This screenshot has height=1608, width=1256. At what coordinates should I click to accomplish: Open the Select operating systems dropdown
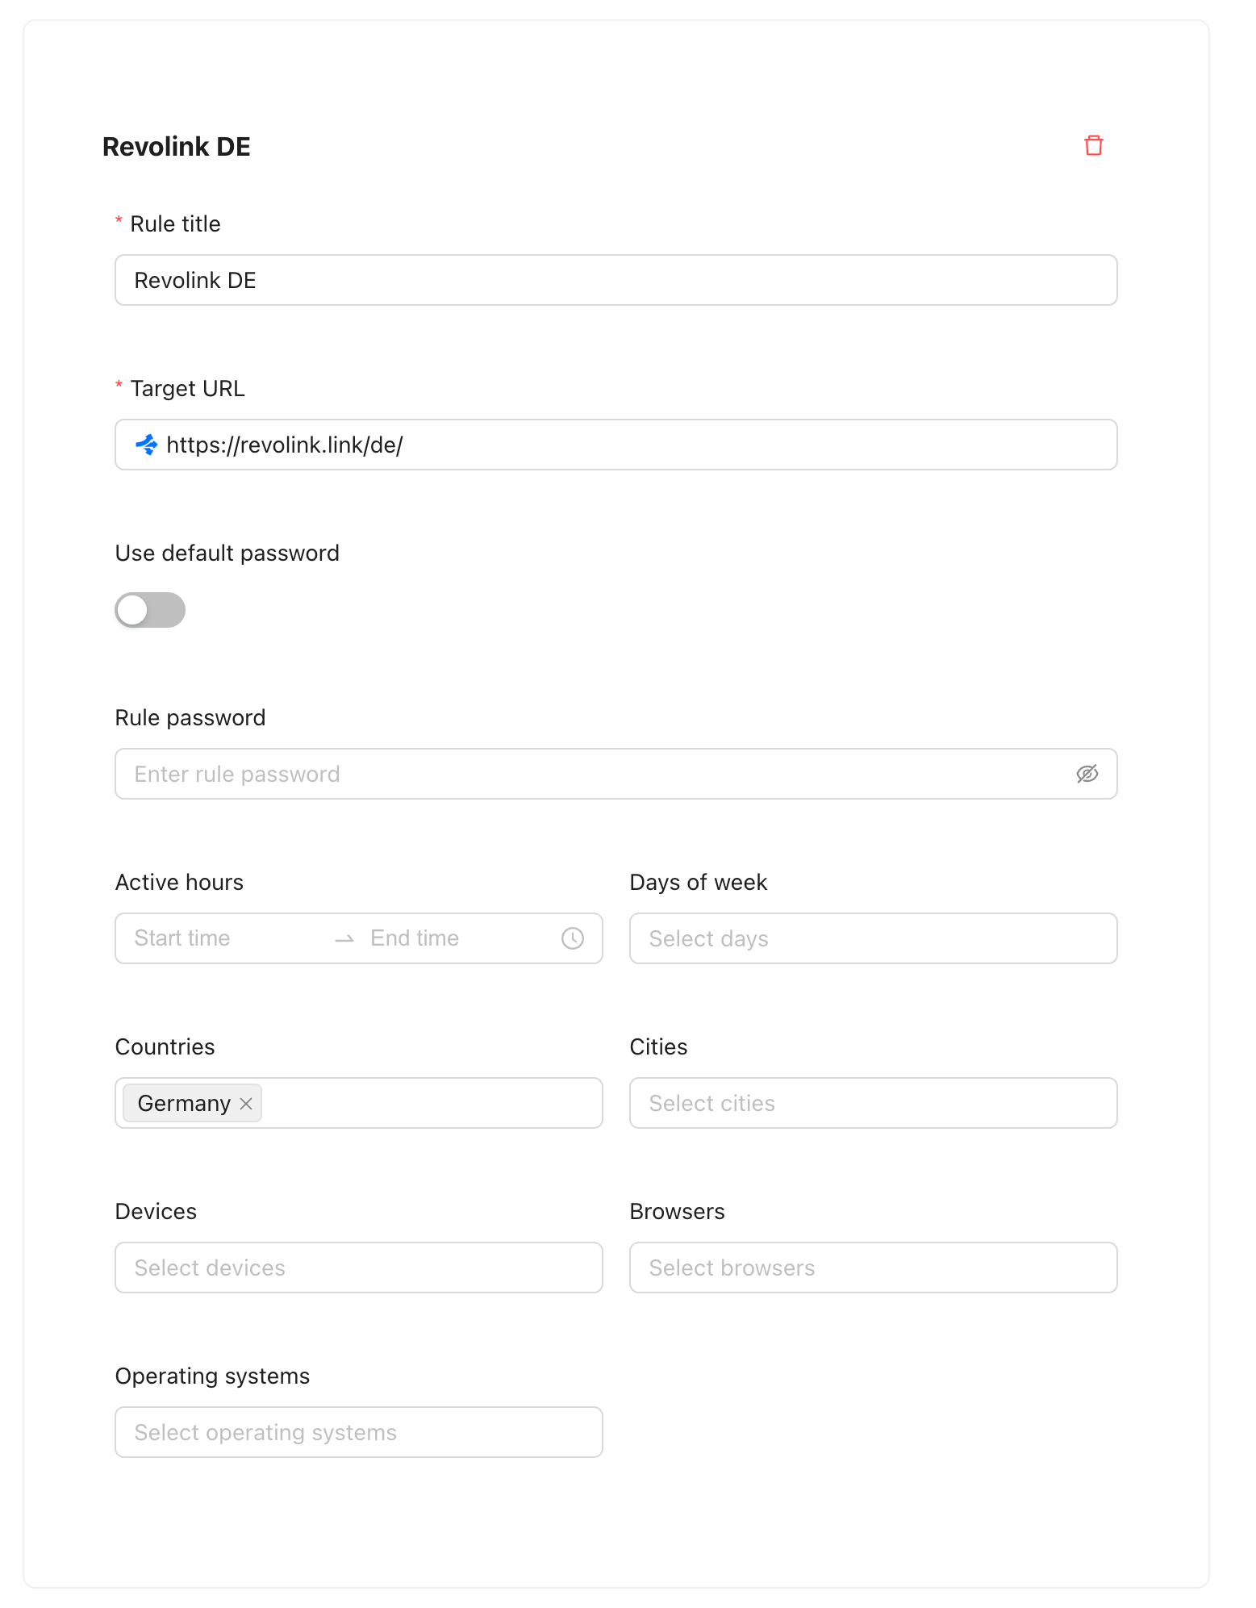(359, 1433)
